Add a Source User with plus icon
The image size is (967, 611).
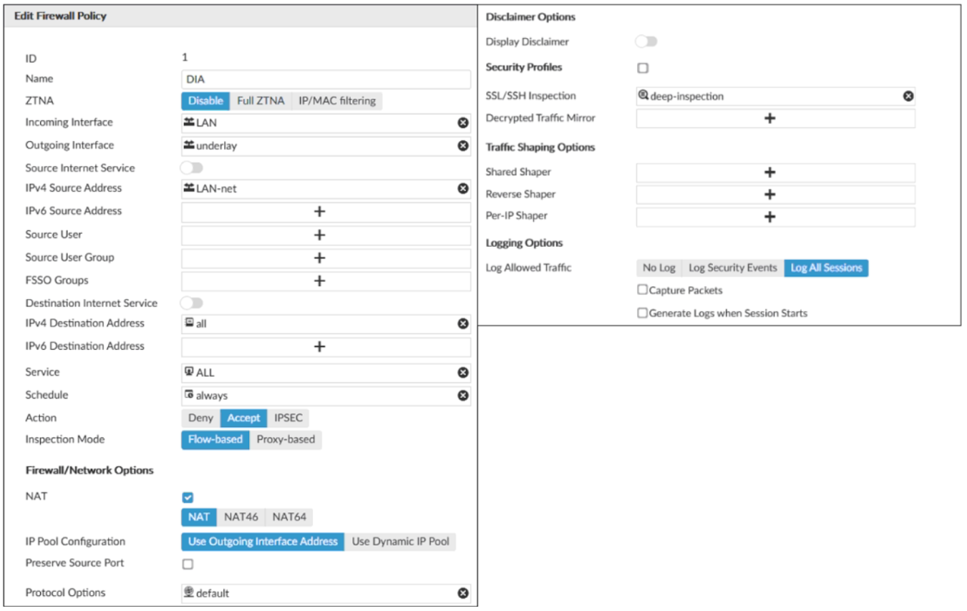click(x=319, y=235)
